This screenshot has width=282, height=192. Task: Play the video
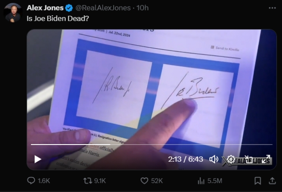[x=38, y=159]
